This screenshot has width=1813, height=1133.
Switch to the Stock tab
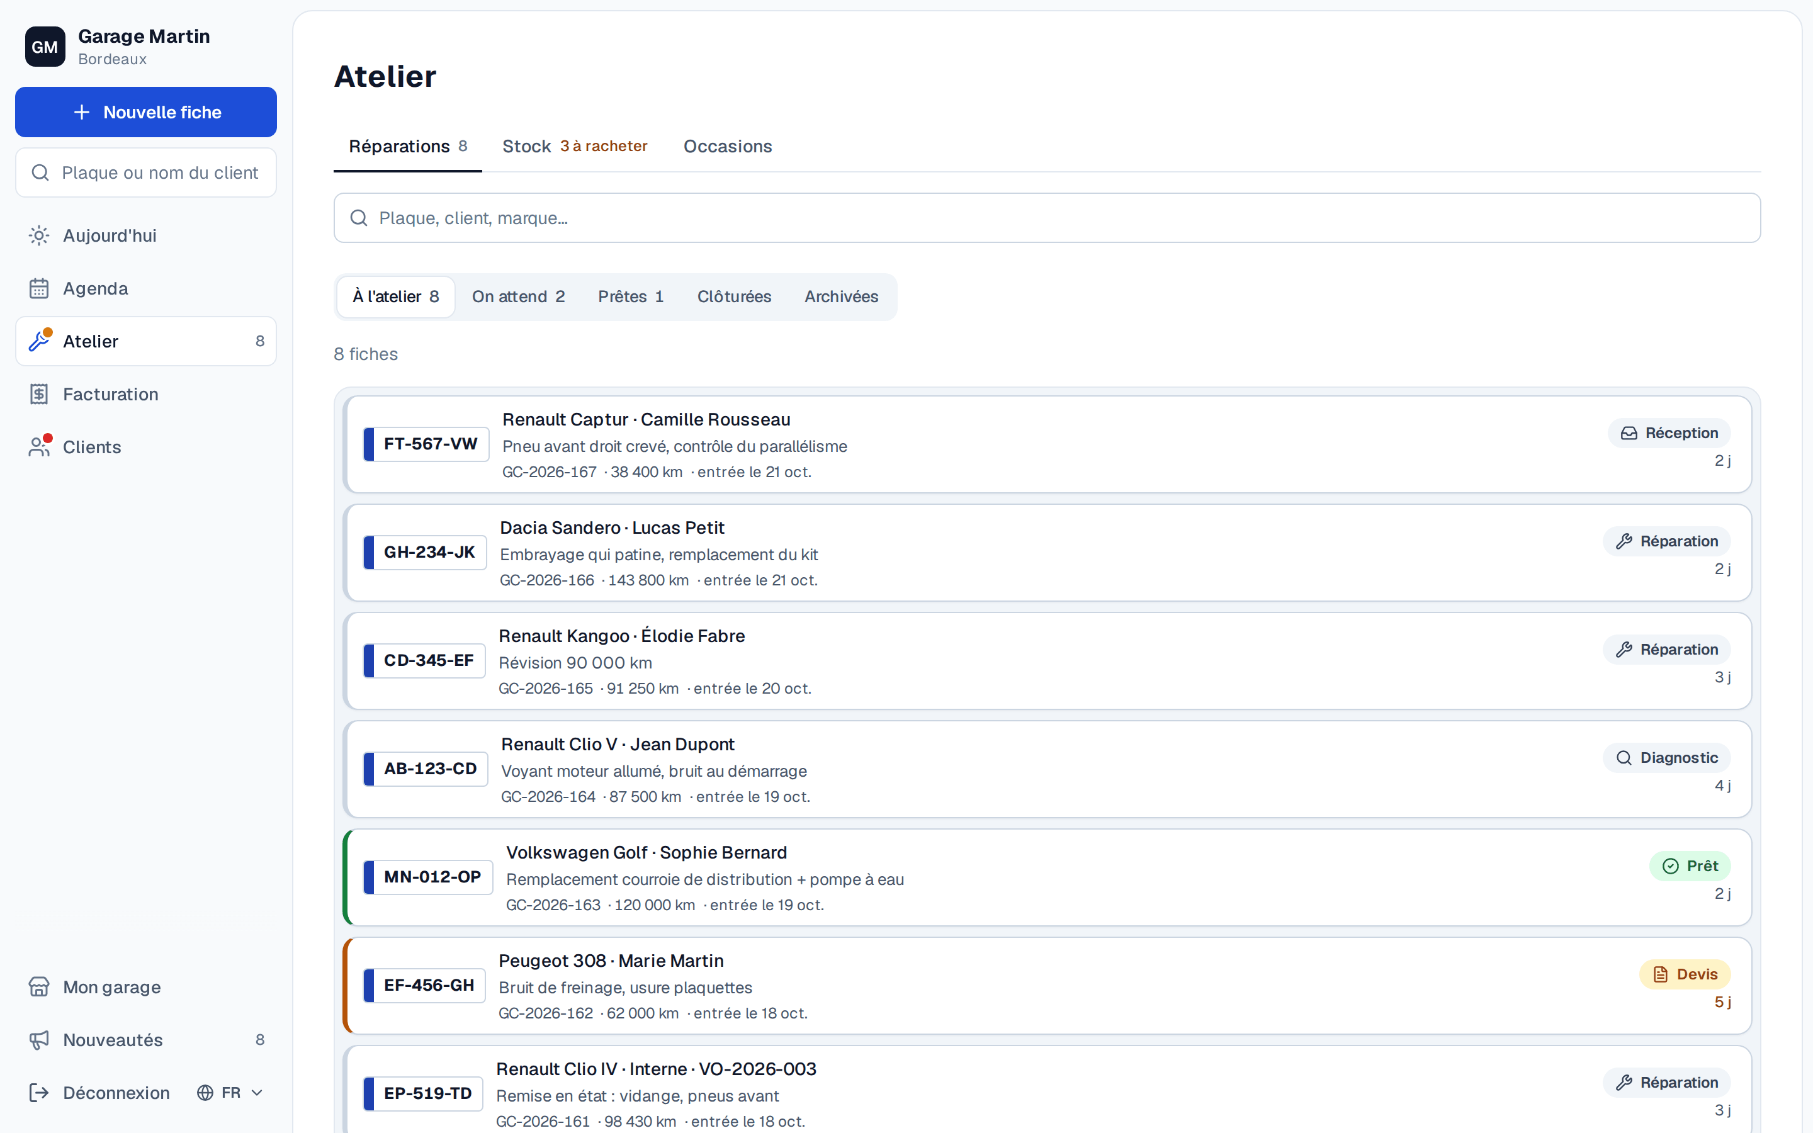point(575,146)
